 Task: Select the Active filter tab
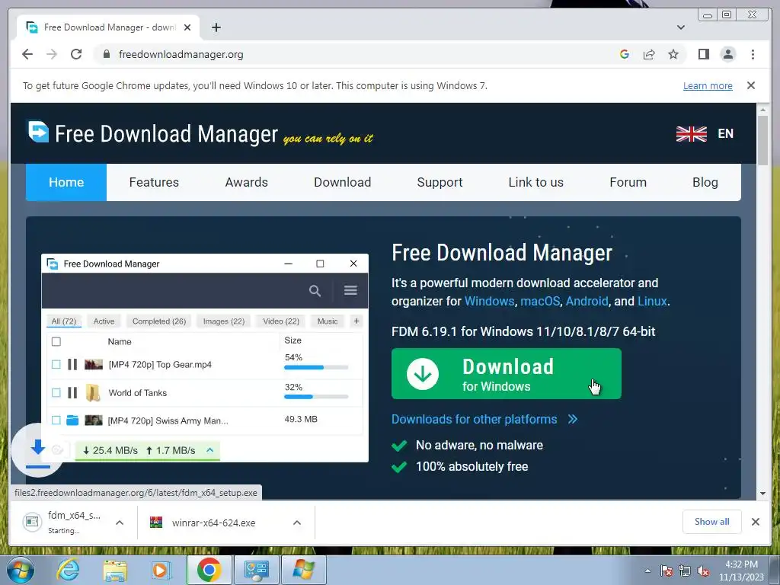[104, 321]
